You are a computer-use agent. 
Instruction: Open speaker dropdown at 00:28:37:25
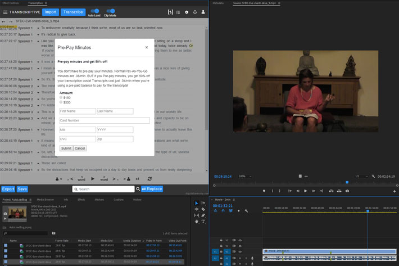click(38, 130)
